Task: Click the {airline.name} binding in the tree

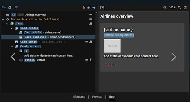Action: point(52,32)
